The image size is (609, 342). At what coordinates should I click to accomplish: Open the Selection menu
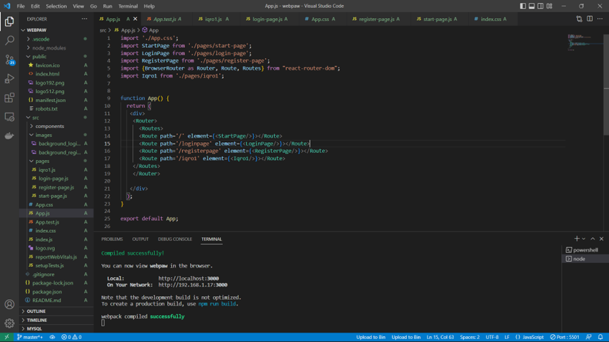coord(56,6)
